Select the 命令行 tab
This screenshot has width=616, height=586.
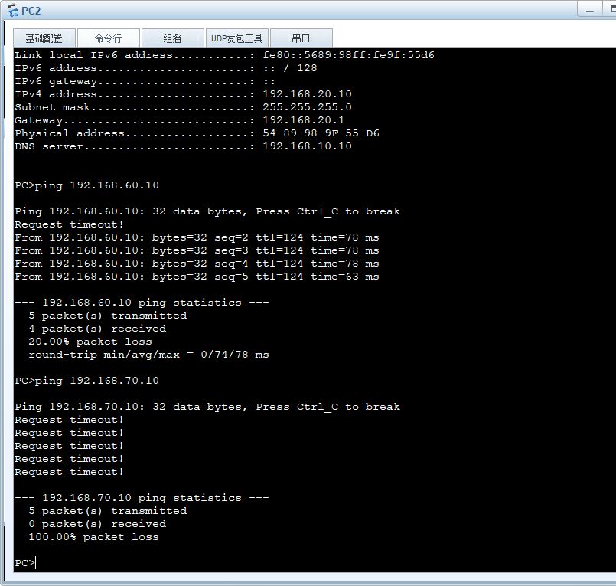coord(109,38)
